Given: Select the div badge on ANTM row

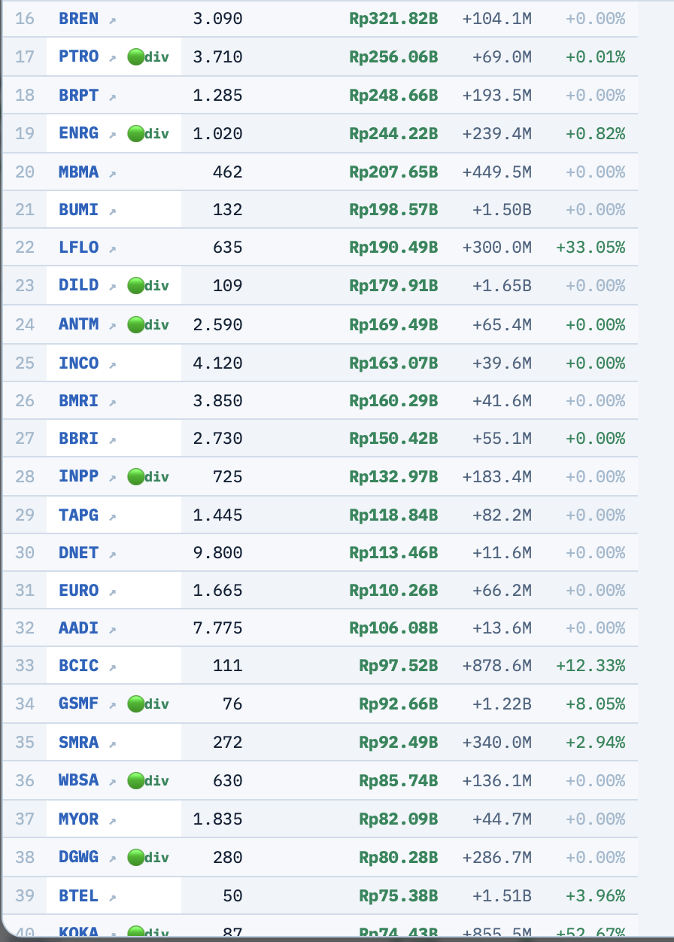Looking at the screenshot, I should pyautogui.click(x=148, y=325).
